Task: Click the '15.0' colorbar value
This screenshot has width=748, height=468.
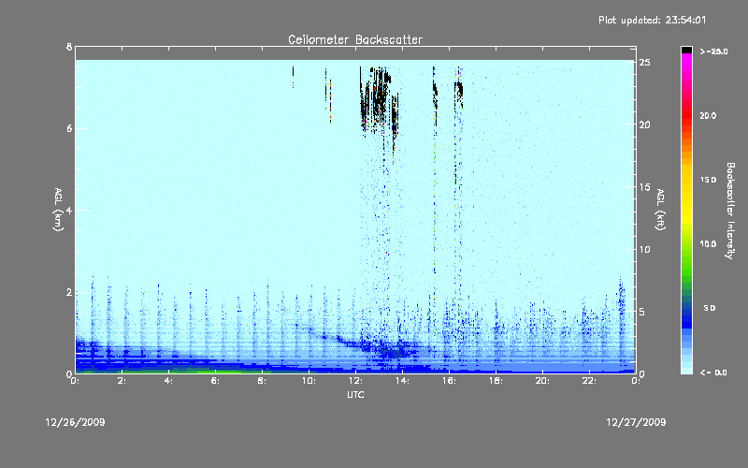Action: point(708,180)
